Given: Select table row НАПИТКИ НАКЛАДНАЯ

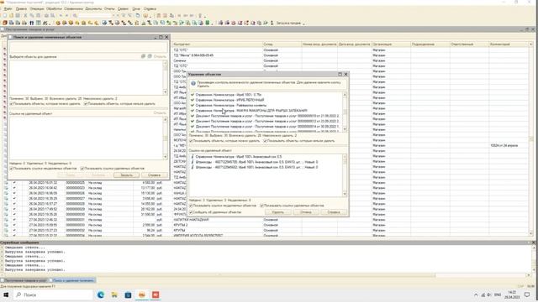Looking at the screenshot, I should pos(266,220).
